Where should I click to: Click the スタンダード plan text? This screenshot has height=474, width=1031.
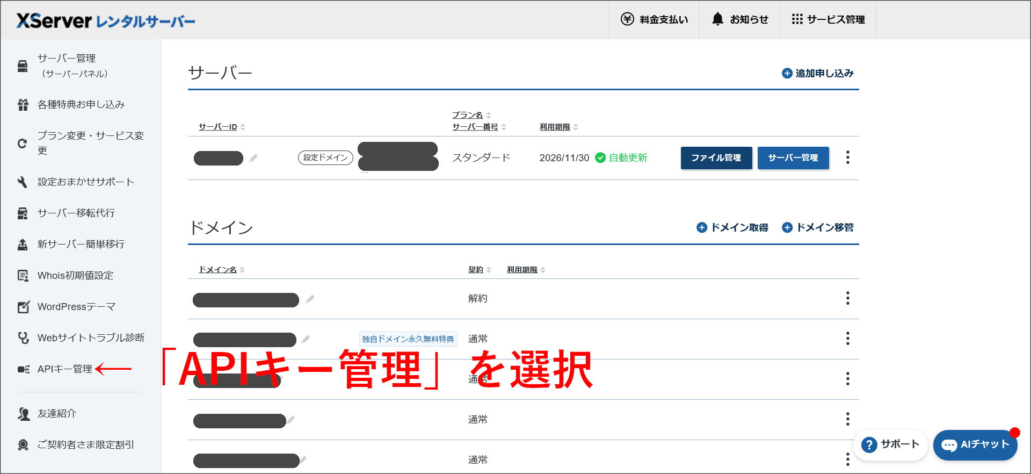[x=481, y=157]
